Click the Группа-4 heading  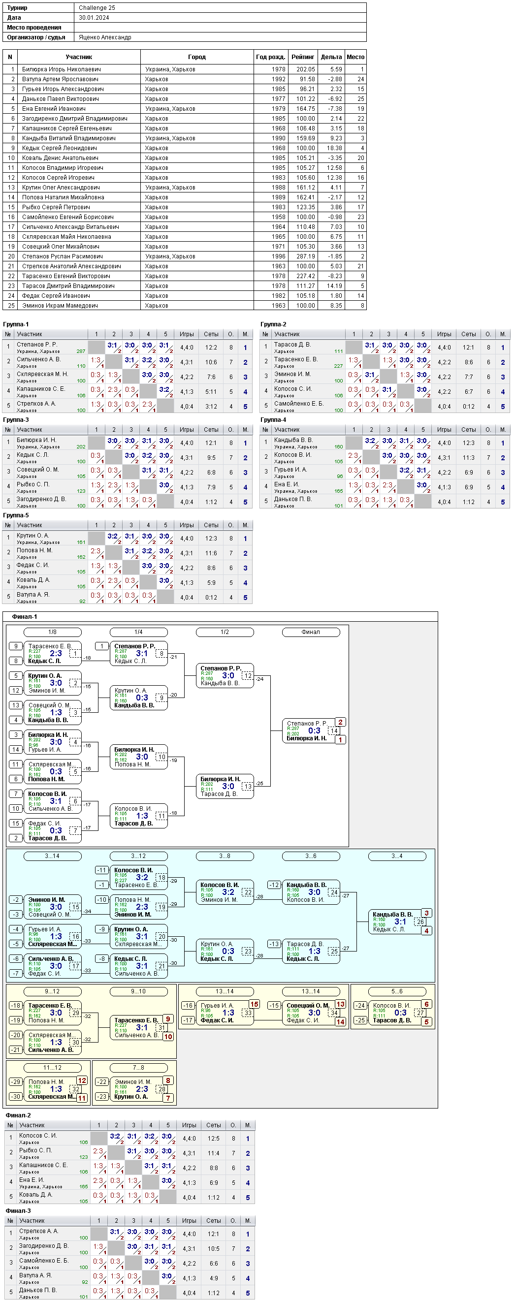point(273,420)
